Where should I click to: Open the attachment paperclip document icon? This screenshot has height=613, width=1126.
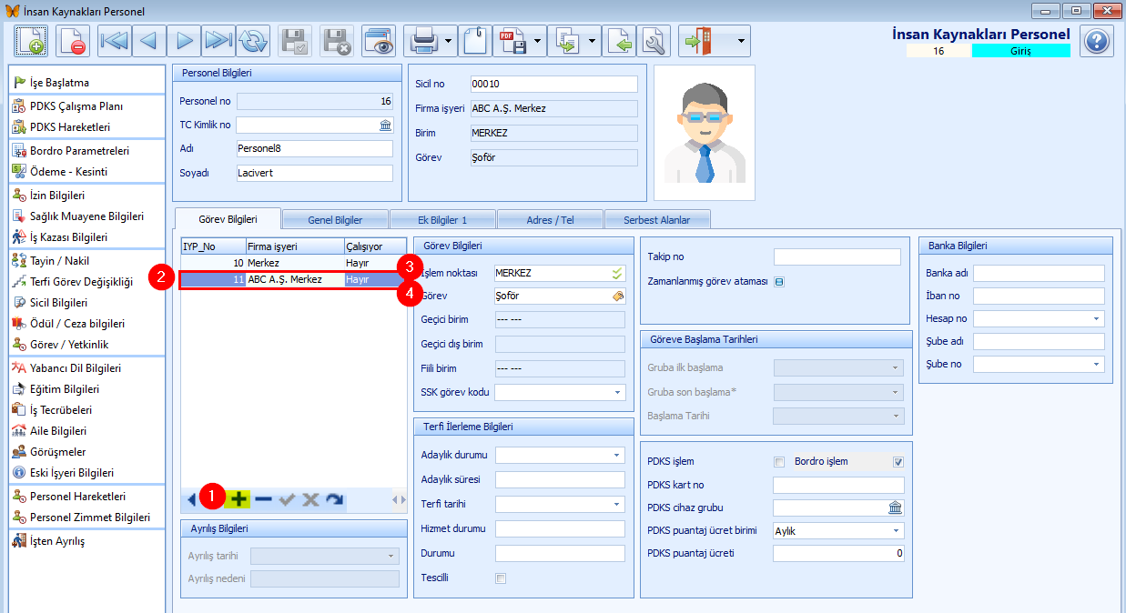[475, 41]
